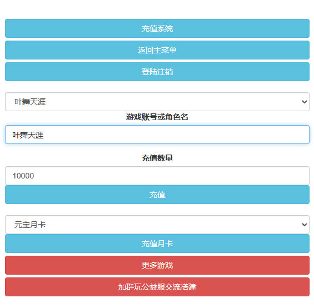Screen dimensions: 314x308
Task: Expand the 元宝月卡 dropdown
Action: pos(157,225)
